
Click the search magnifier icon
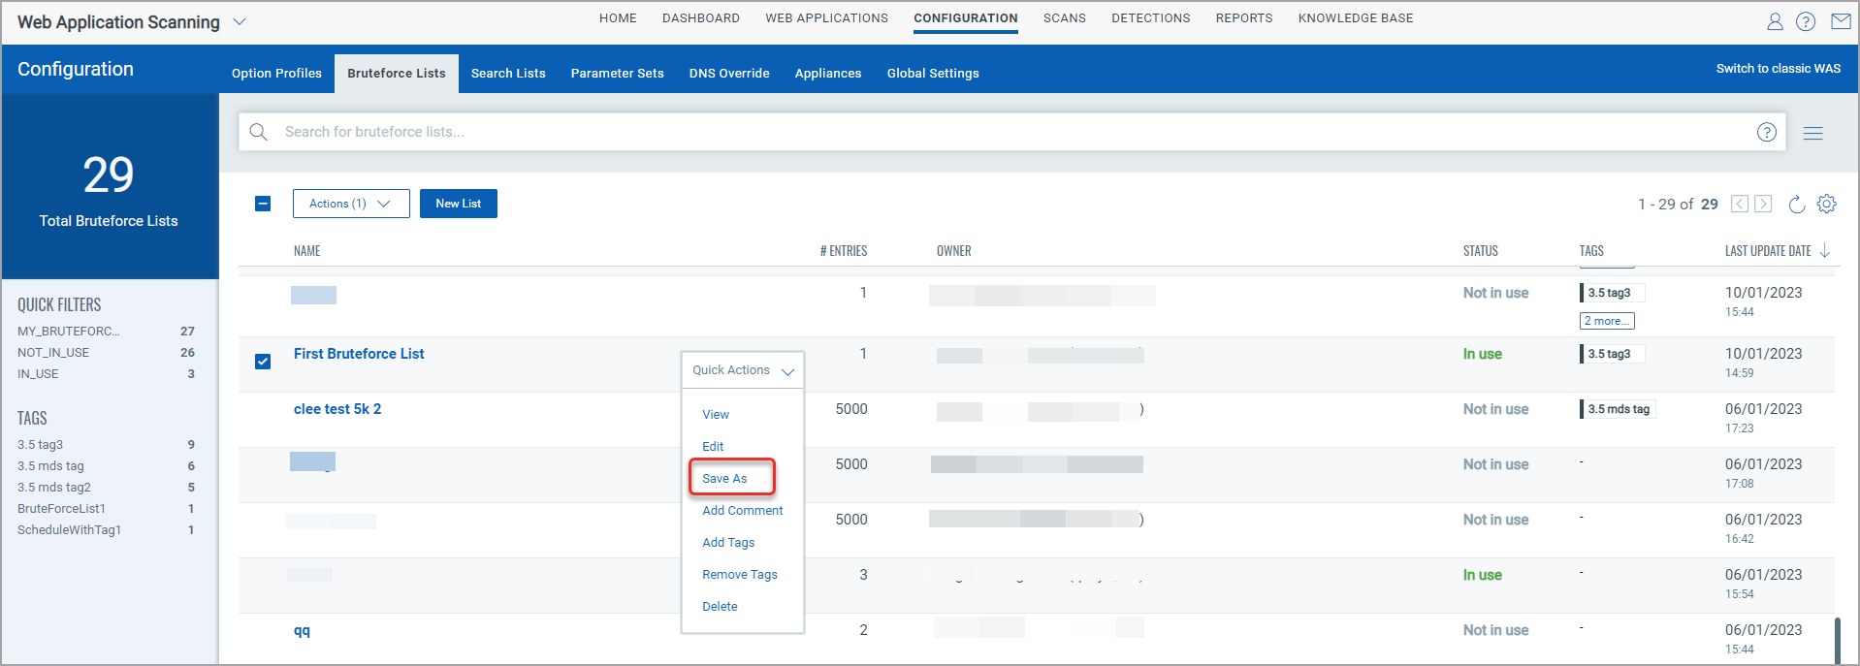[x=258, y=132]
